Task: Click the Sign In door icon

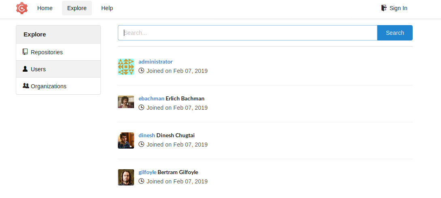Action: 384,8
